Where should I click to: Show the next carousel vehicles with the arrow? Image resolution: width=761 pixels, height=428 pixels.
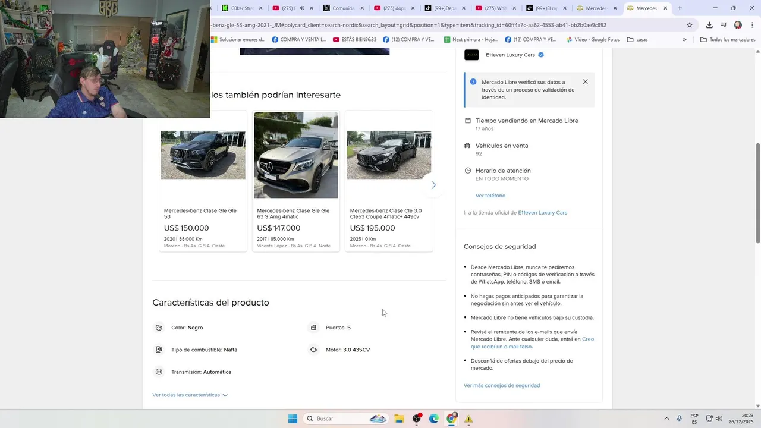433,185
